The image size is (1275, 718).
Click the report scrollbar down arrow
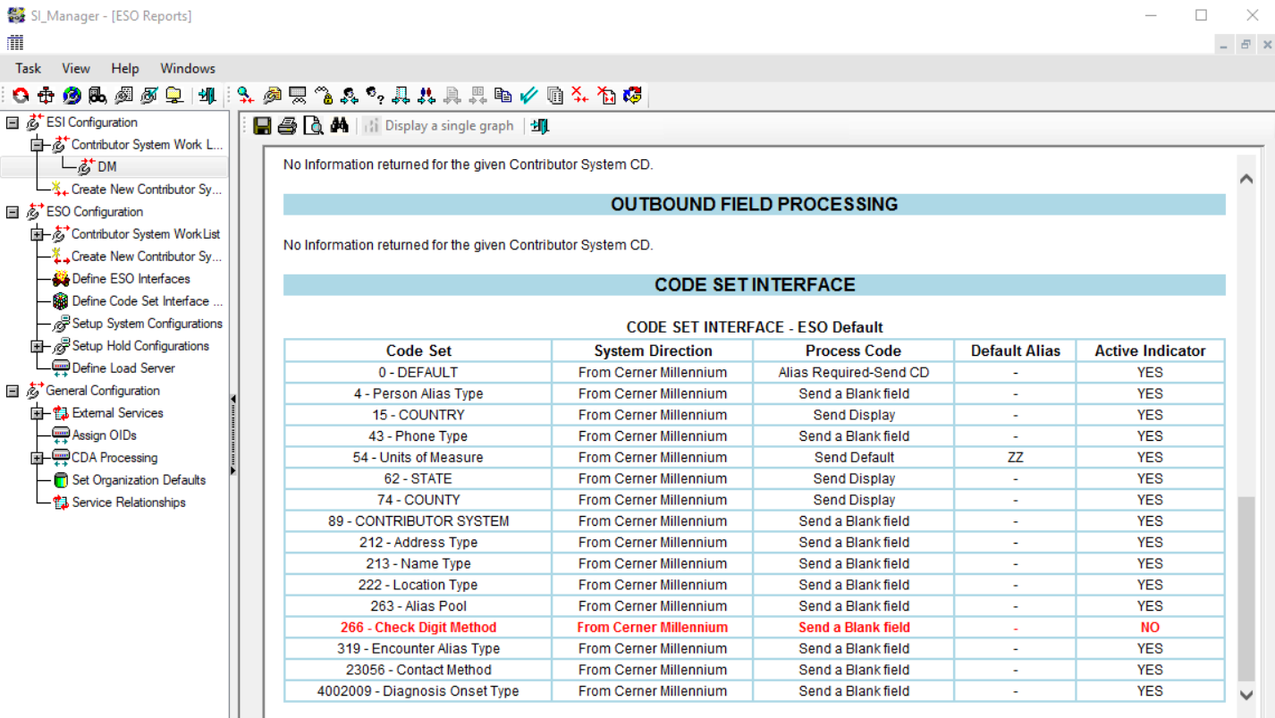[1246, 695]
